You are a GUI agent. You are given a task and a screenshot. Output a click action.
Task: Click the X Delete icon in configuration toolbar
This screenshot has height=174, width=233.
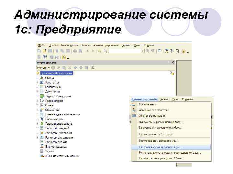[x=70, y=68]
